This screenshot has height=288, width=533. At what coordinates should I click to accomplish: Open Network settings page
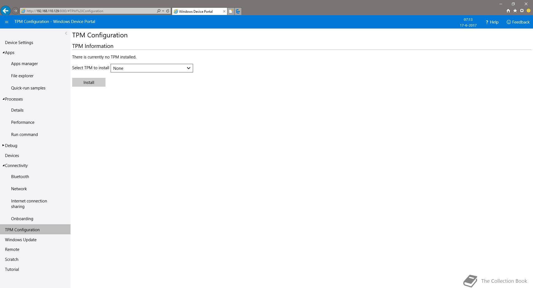(19, 189)
